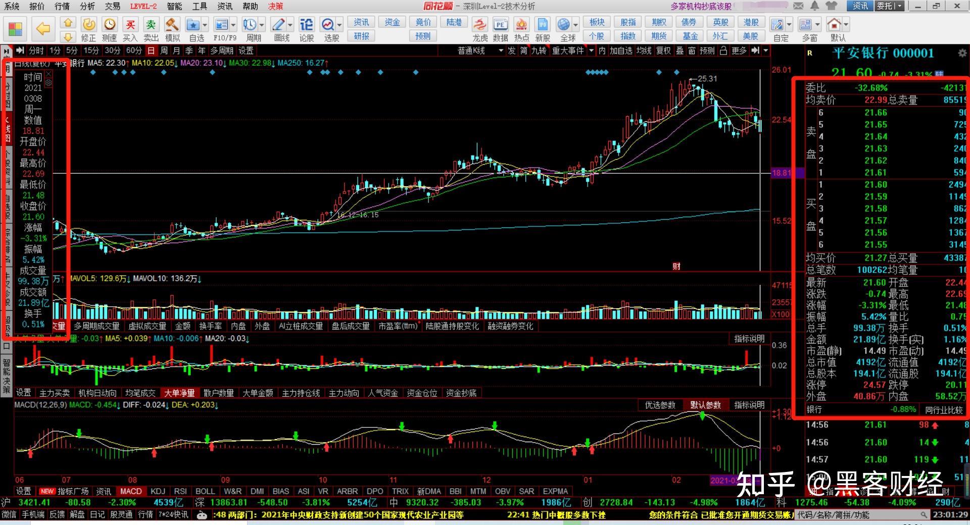The image size is (970, 525).
Task: Open the 修正 data correction tool
Action: point(88,30)
